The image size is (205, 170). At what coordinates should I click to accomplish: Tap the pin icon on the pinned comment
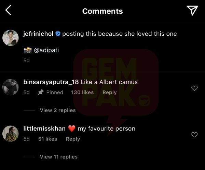point(41,92)
